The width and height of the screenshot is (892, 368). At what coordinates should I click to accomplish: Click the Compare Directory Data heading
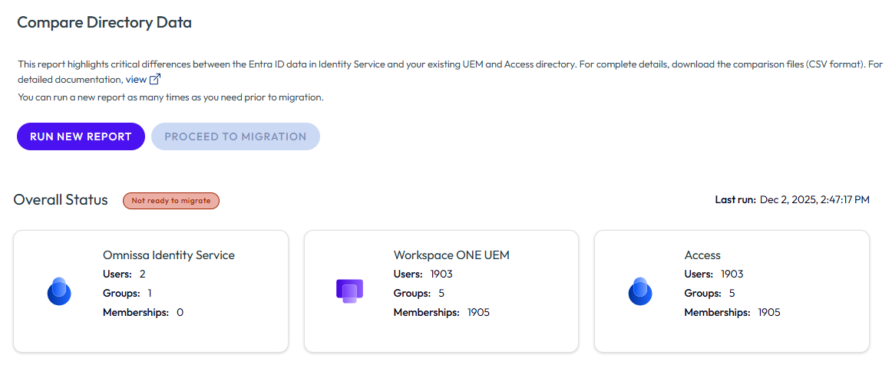(x=104, y=23)
